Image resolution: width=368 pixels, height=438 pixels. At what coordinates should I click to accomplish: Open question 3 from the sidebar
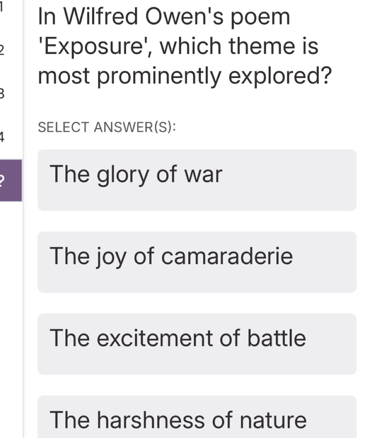pos(2,93)
